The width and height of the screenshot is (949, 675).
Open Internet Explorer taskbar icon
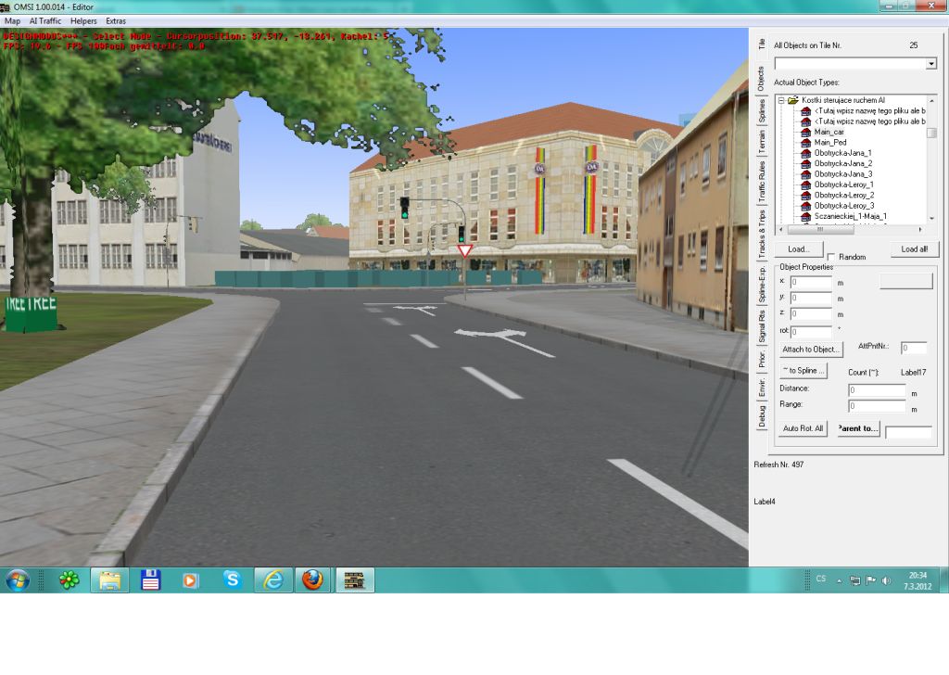click(x=272, y=580)
